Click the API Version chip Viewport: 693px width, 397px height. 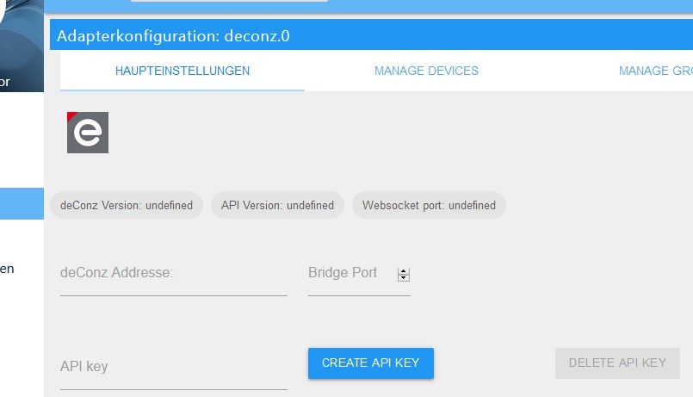277,205
